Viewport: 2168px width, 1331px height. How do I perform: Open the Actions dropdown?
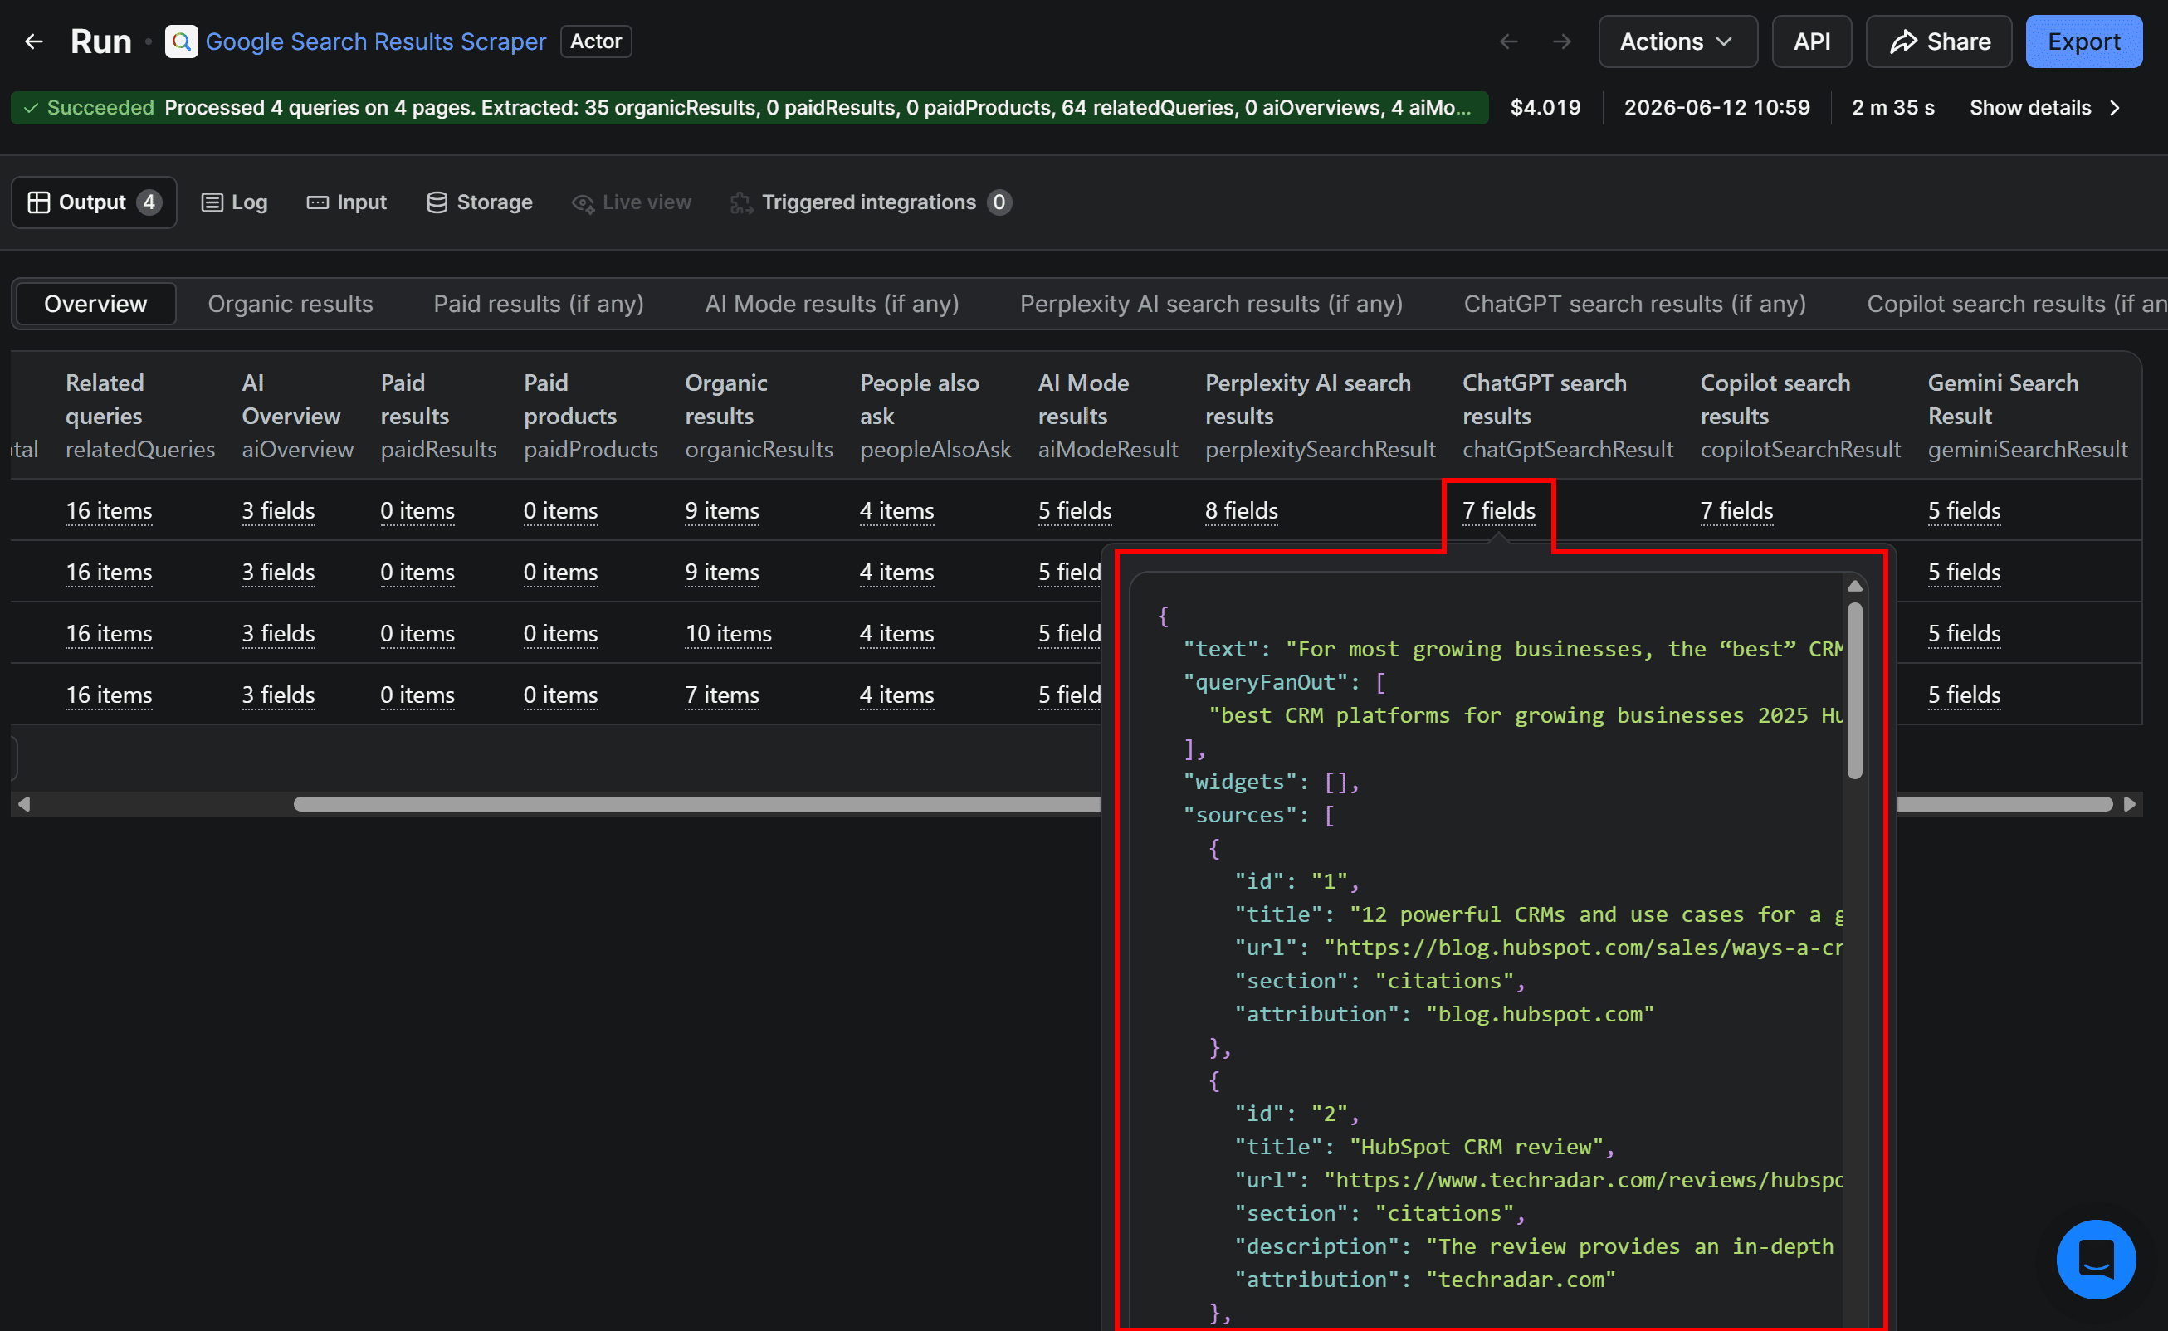pyautogui.click(x=1677, y=41)
